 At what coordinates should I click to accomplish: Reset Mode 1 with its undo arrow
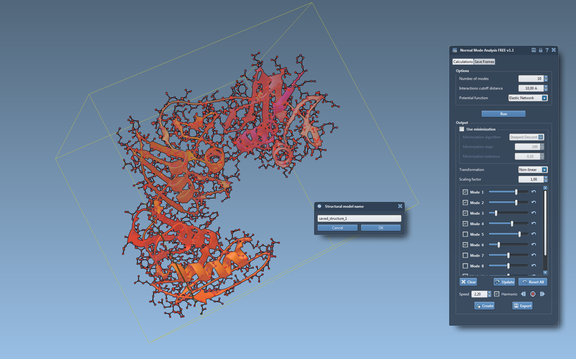coord(534,192)
